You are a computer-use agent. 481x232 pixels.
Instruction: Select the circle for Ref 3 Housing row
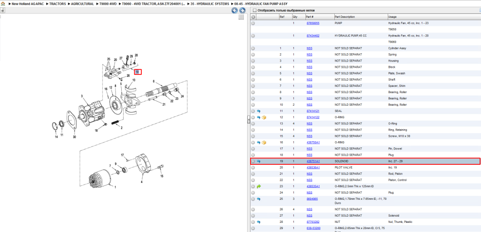click(253, 61)
